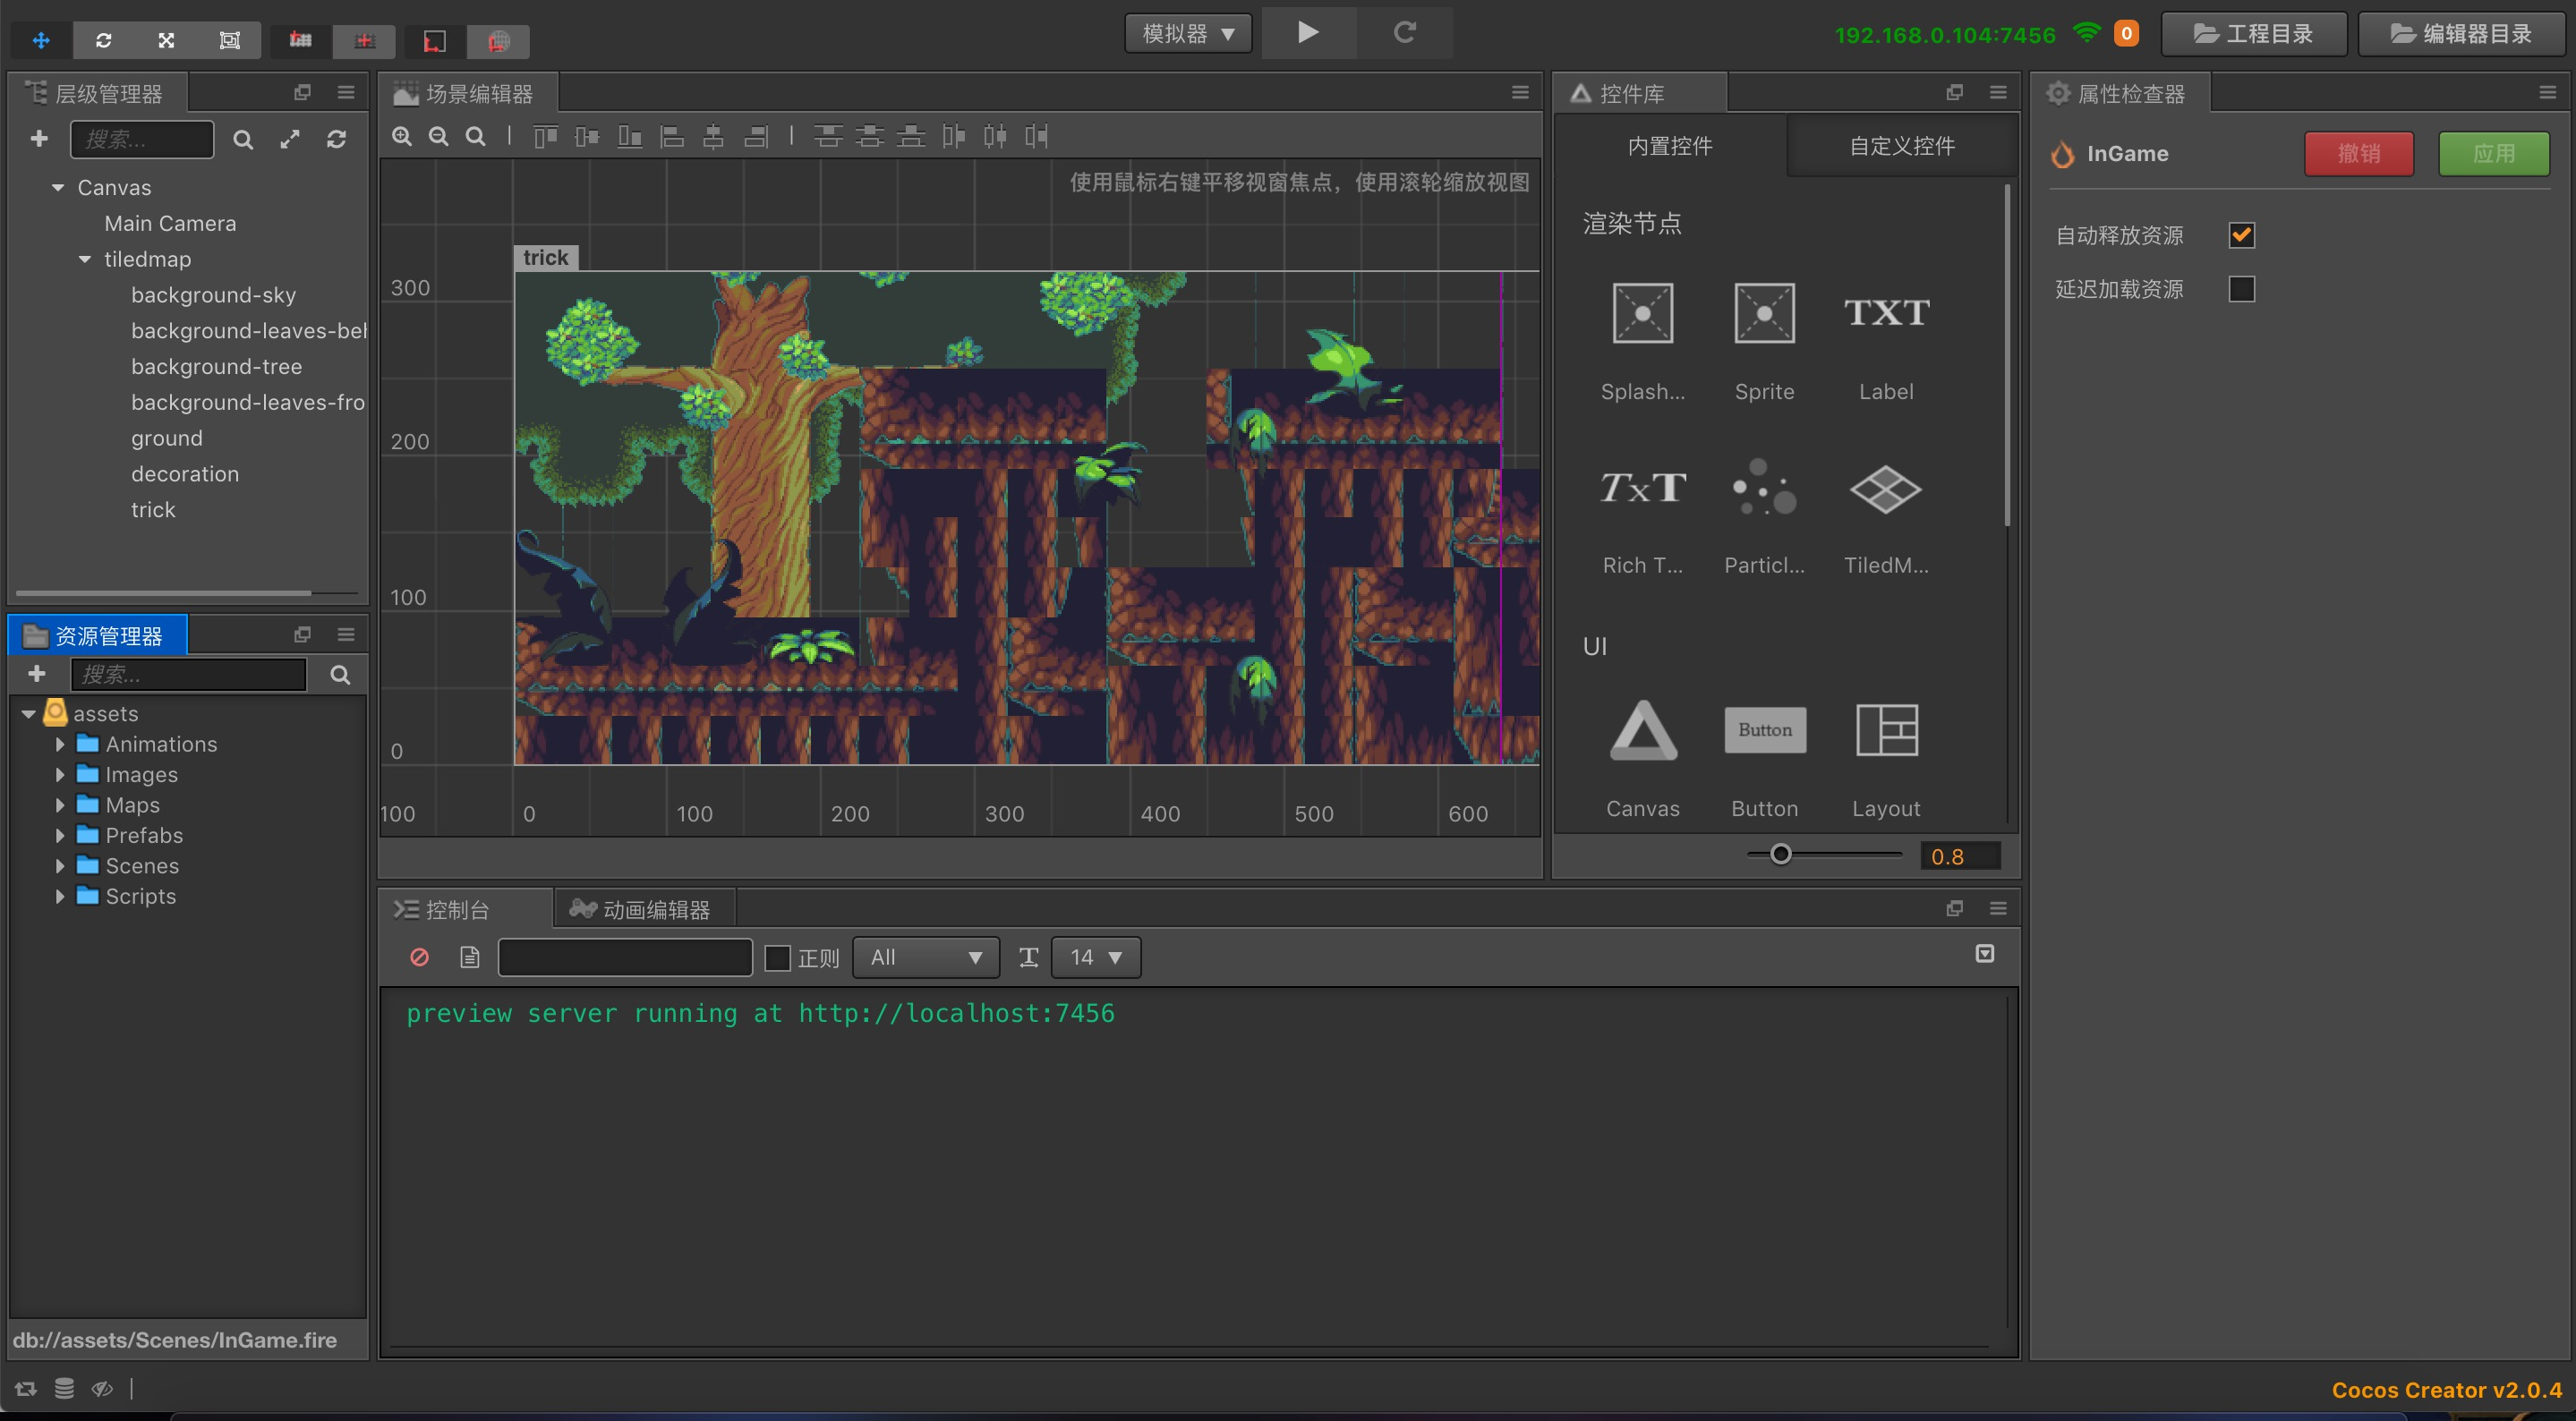Disable the 自动释放资源 checkbox
Screen dimensions: 2576x1421
pos(2241,236)
